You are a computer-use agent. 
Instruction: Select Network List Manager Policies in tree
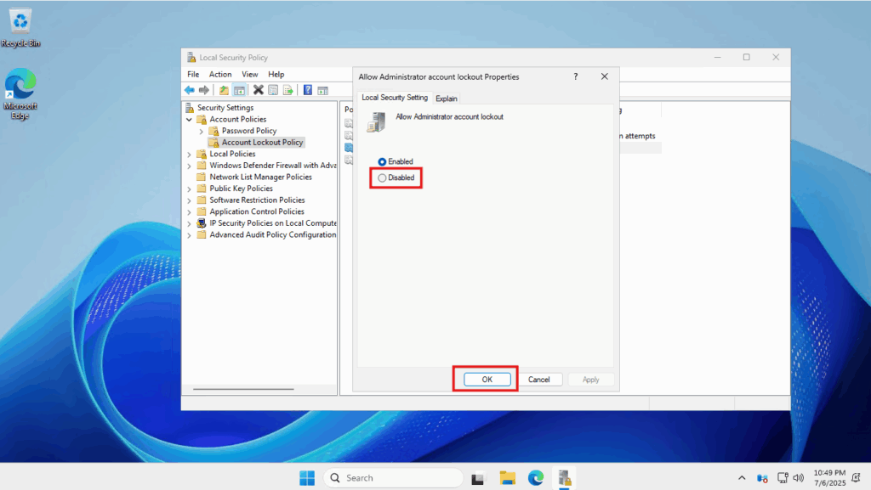point(260,177)
